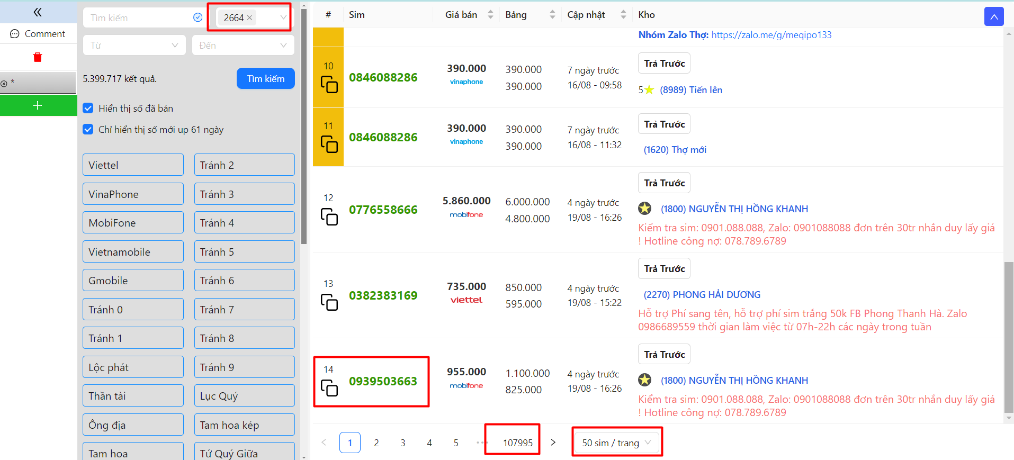The width and height of the screenshot is (1014, 460).
Task: Select the Tam hoa kép filter
Action: 245,425
